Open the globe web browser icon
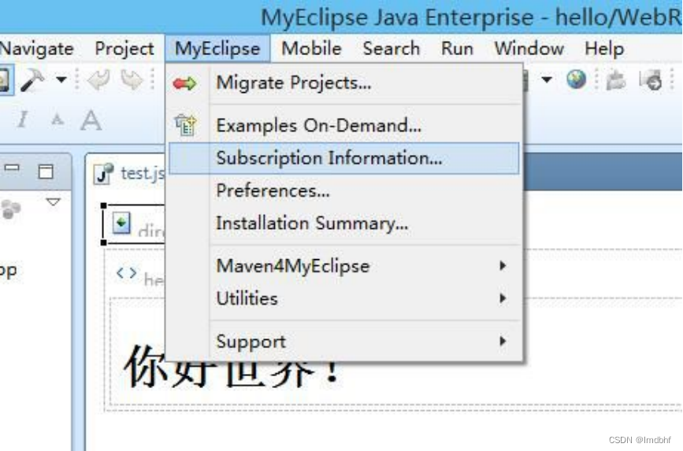The width and height of the screenshot is (683, 451). click(576, 79)
